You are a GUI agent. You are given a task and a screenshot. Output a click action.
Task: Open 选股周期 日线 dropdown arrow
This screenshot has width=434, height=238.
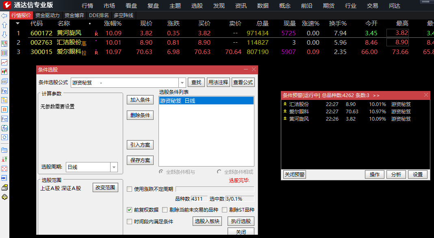[x=114, y=167]
